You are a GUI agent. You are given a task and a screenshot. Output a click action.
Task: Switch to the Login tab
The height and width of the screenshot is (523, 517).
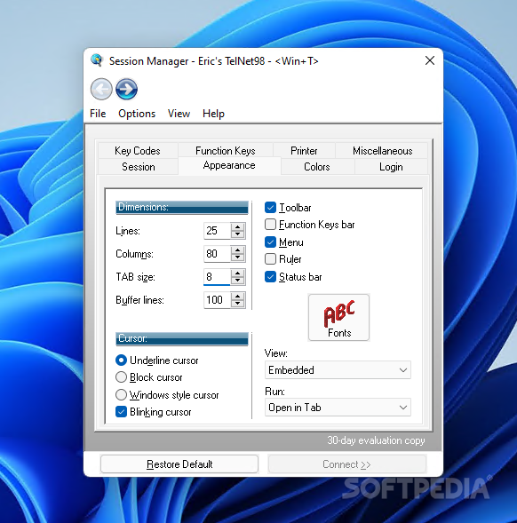tap(391, 167)
